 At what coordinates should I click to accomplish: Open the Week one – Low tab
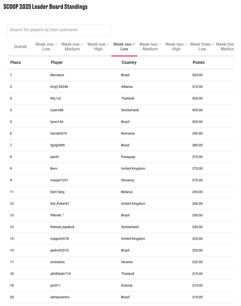pos(46,47)
